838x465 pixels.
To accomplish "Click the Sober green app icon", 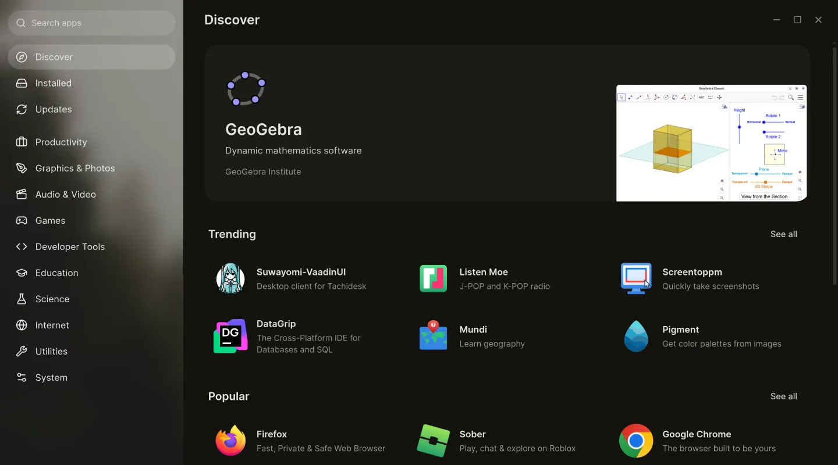I will (434, 441).
